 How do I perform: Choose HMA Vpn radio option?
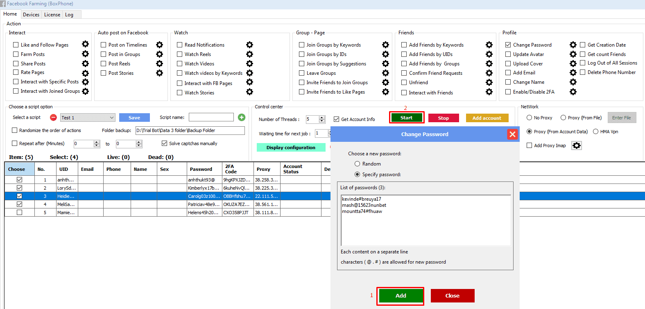click(596, 132)
